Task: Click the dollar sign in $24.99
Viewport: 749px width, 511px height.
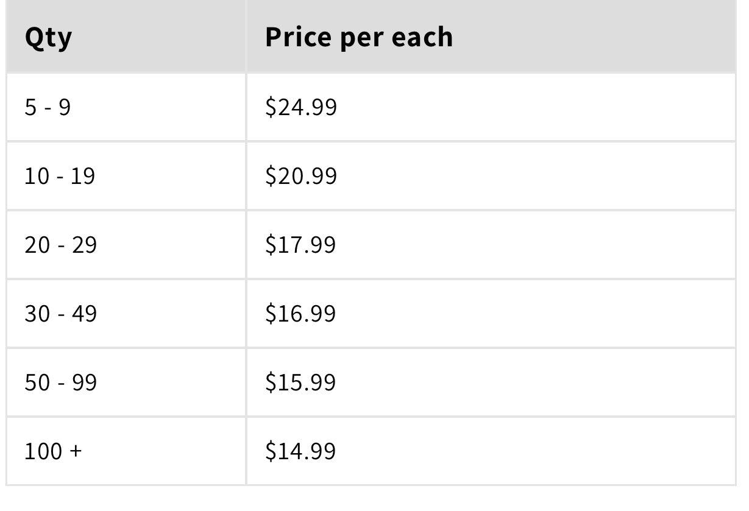Action: point(270,108)
